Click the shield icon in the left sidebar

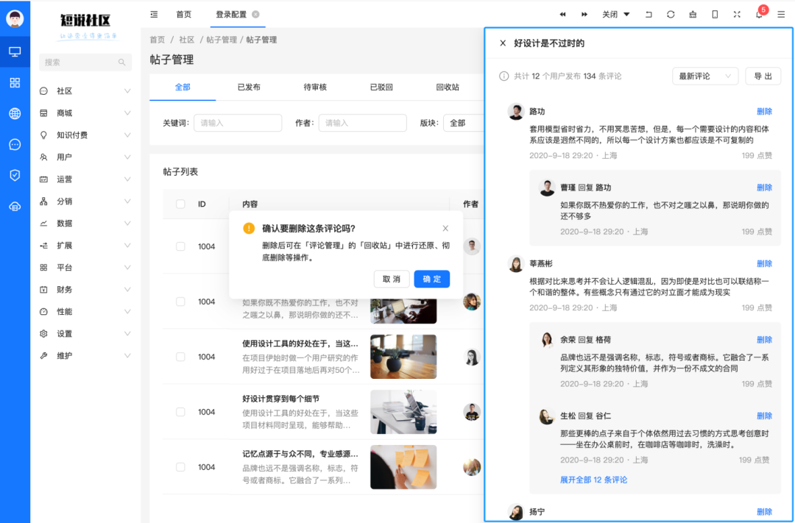15,176
